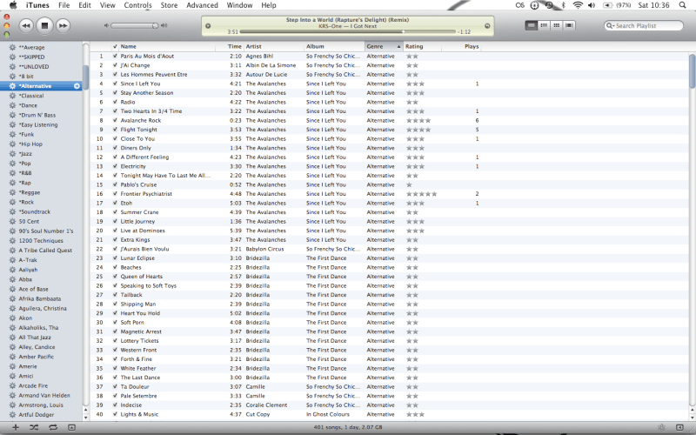Toggle checkbox for Lights & Music
The width and height of the screenshot is (696, 435).
point(115,414)
